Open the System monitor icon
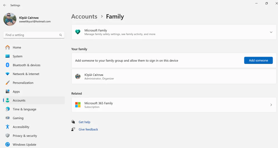 click(8, 56)
